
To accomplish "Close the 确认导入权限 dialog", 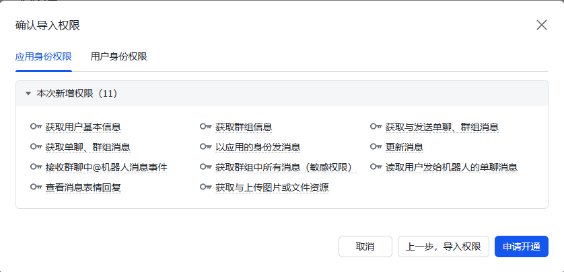I will 541,25.
